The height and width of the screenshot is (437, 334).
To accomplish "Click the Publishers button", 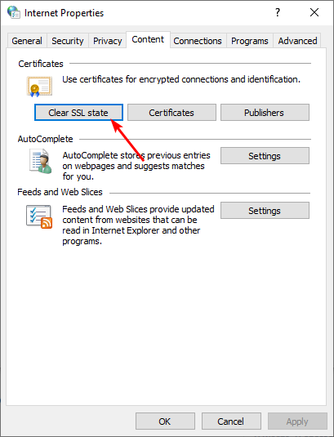I will click(x=265, y=113).
